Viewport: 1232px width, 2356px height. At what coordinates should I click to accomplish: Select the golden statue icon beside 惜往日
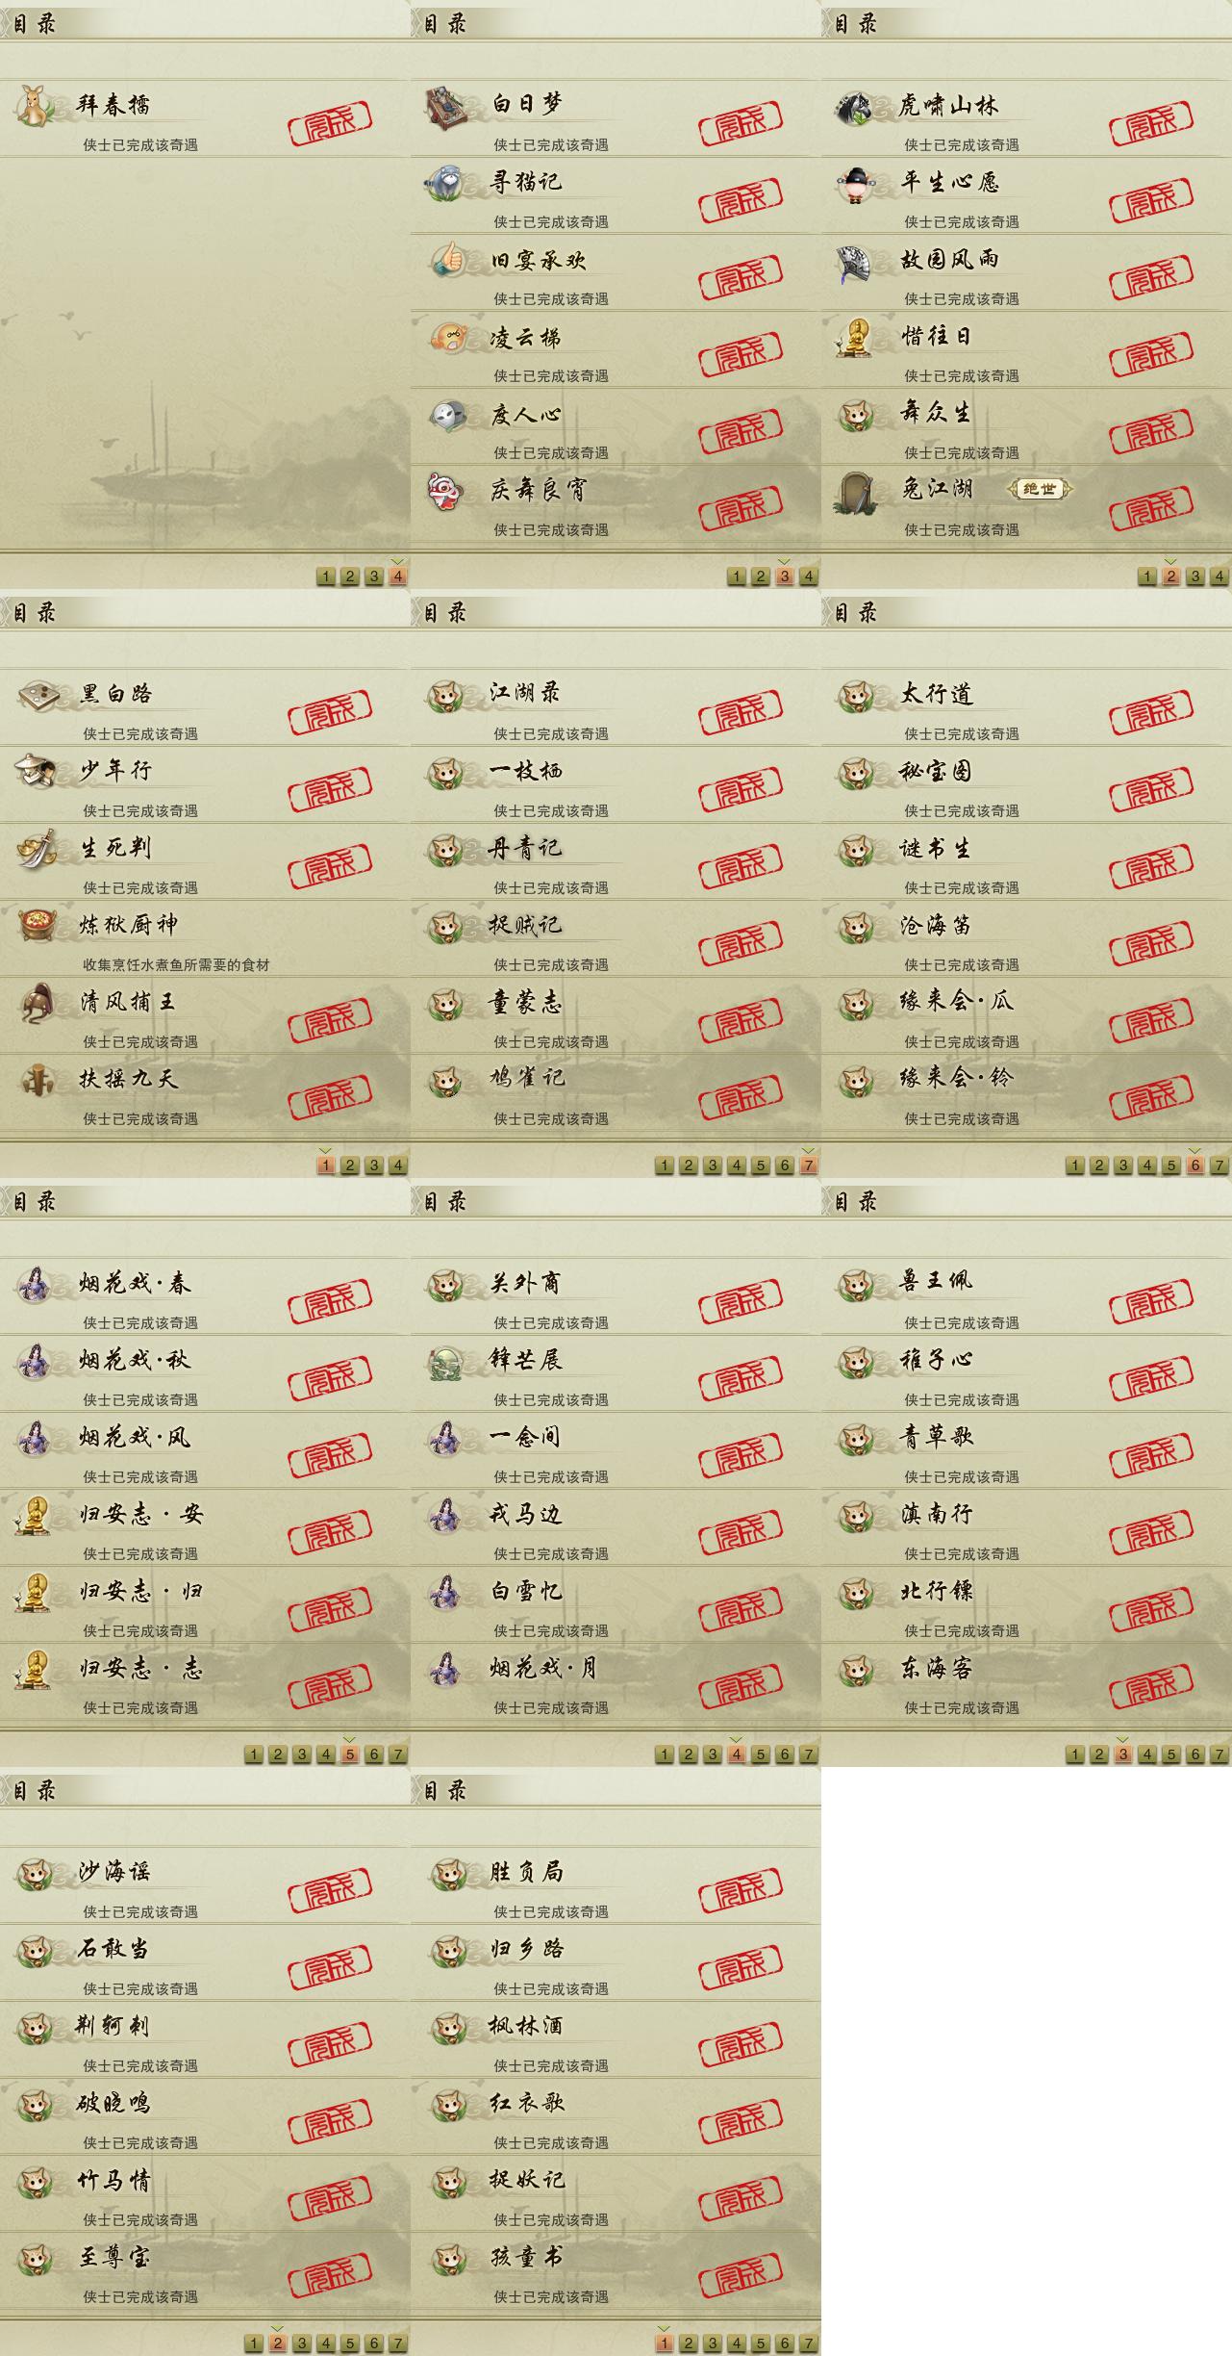coord(856,338)
